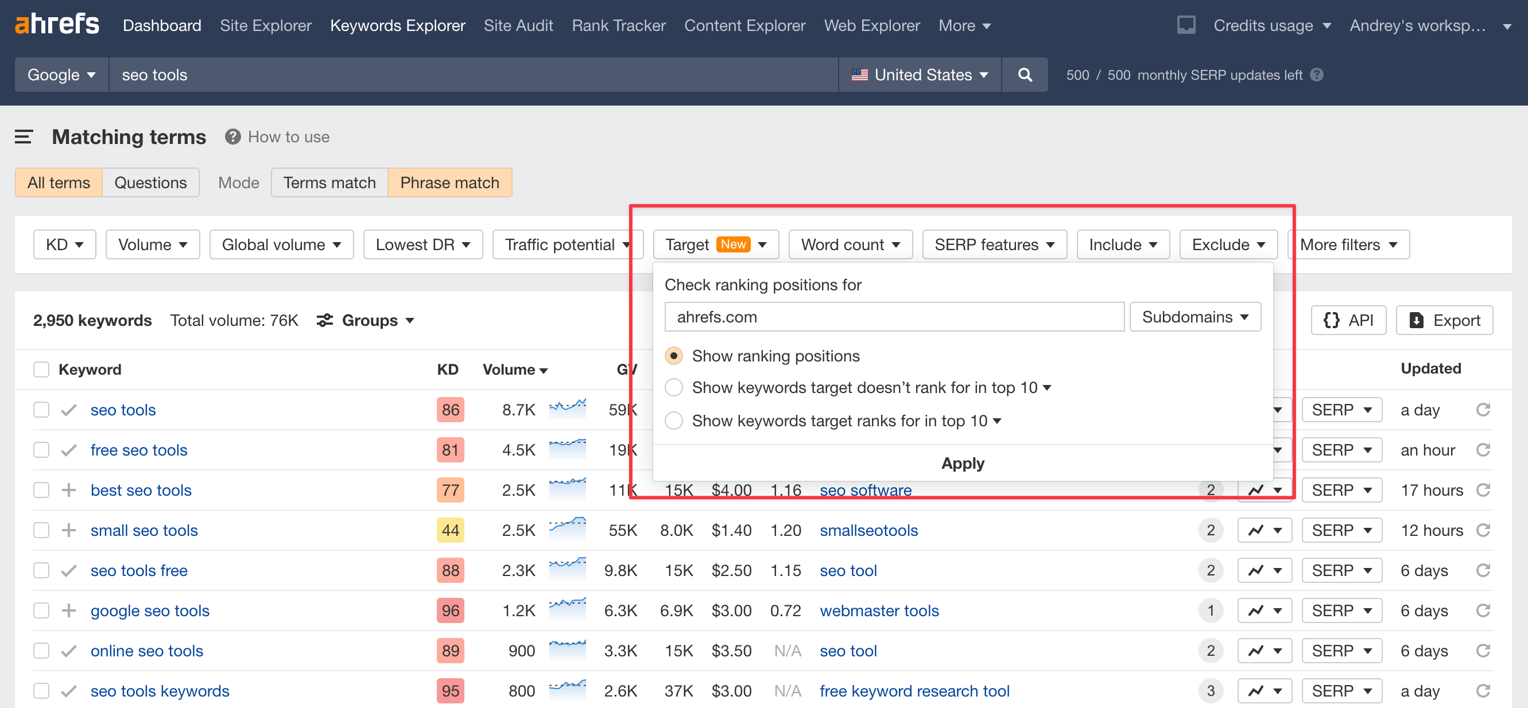Click KD badge 86 for 'seo tools'
This screenshot has width=1528, height=708.
tap(450, 410)
